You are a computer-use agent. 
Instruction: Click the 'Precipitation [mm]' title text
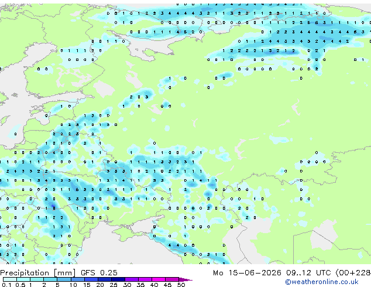click(38, 273)
